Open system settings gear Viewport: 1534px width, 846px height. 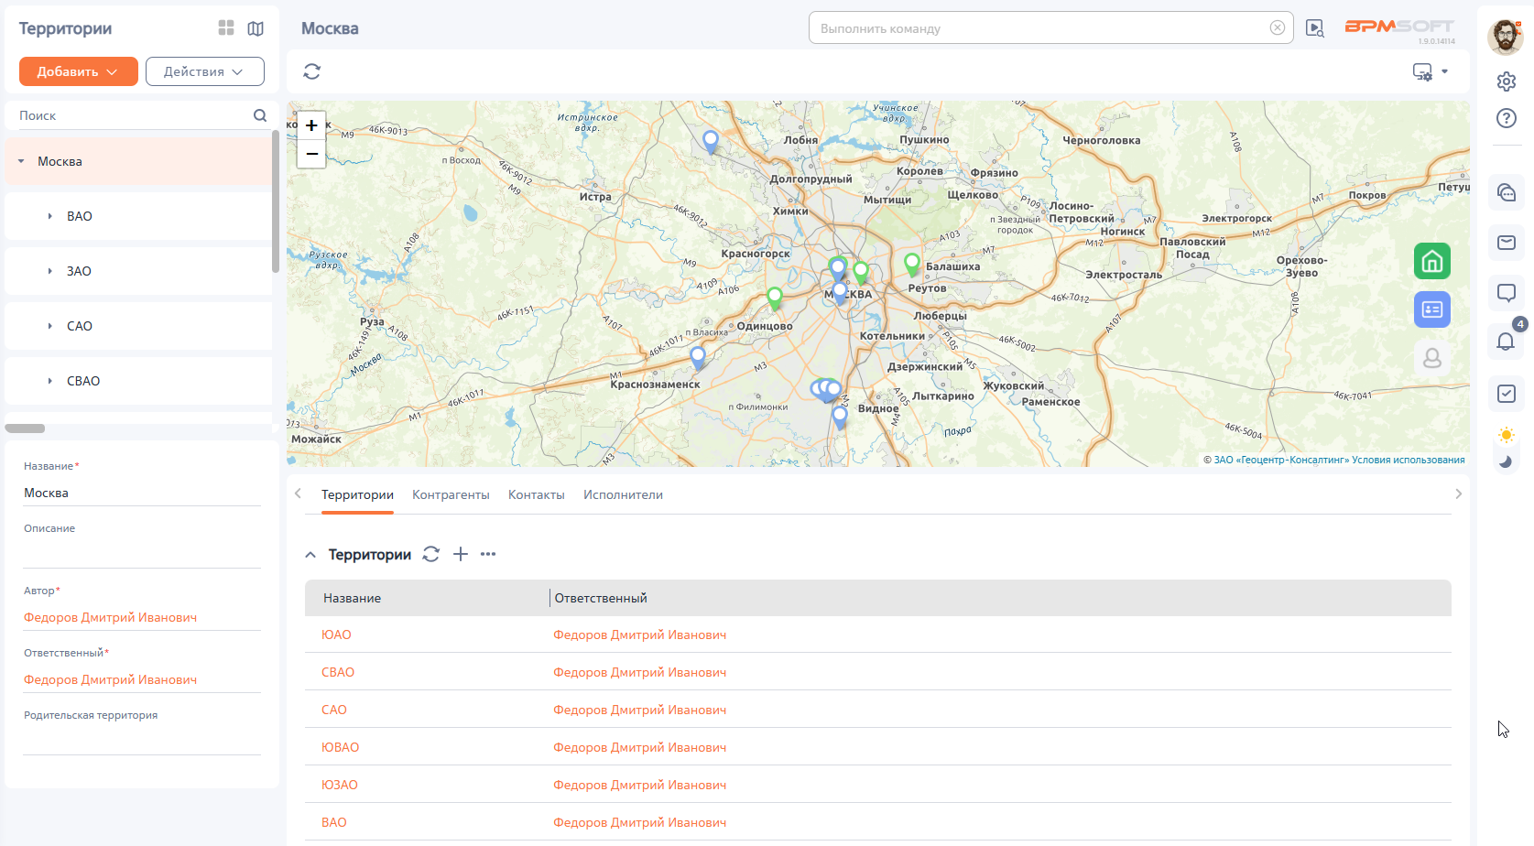point(1507,81)
